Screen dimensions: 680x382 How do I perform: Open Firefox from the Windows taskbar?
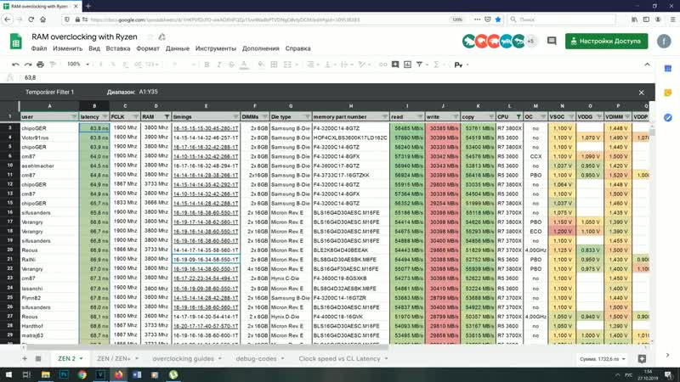(x=118, y=374)
